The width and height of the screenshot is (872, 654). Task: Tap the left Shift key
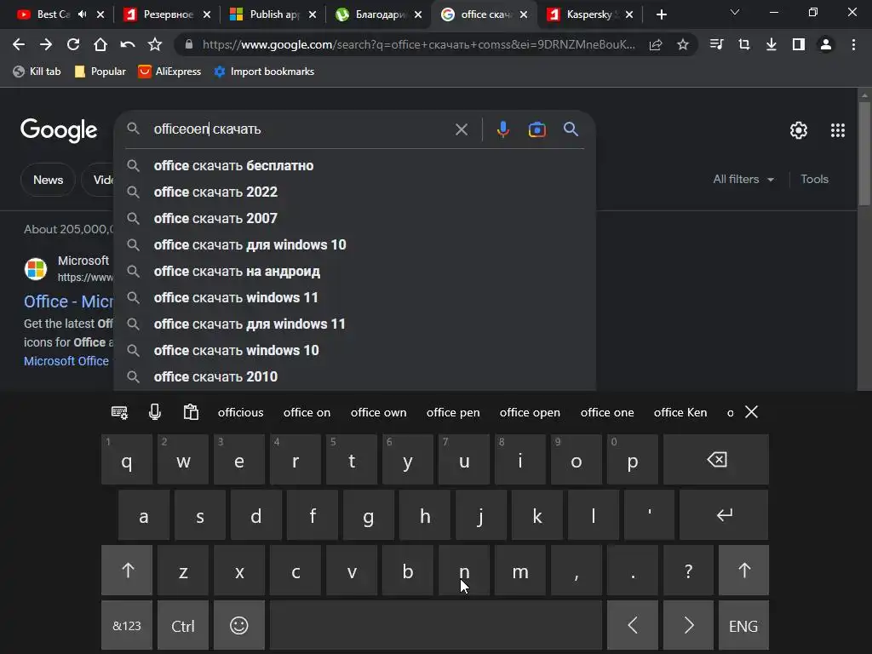pyautogui.click(x=127, y=570)
